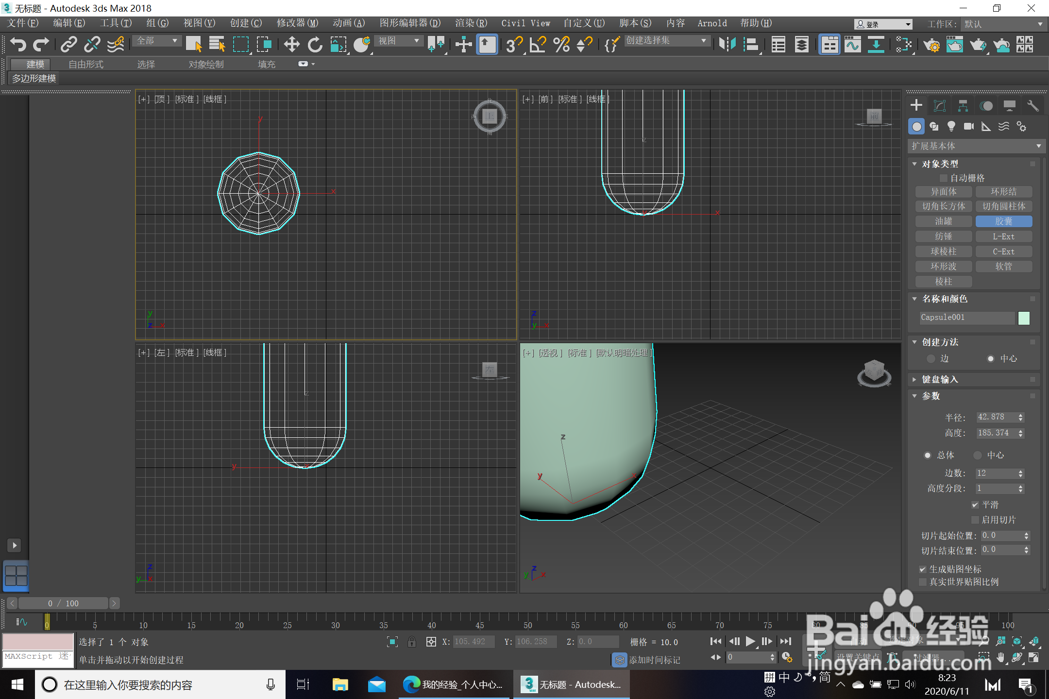This screenshot has width=1049, height=699.
Task: Switch to the 自由形式 ribbon tab
Action: tap(86, 64)
